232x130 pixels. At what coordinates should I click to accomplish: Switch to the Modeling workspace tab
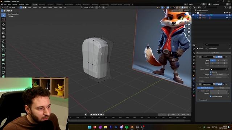[x=42, y=5]
